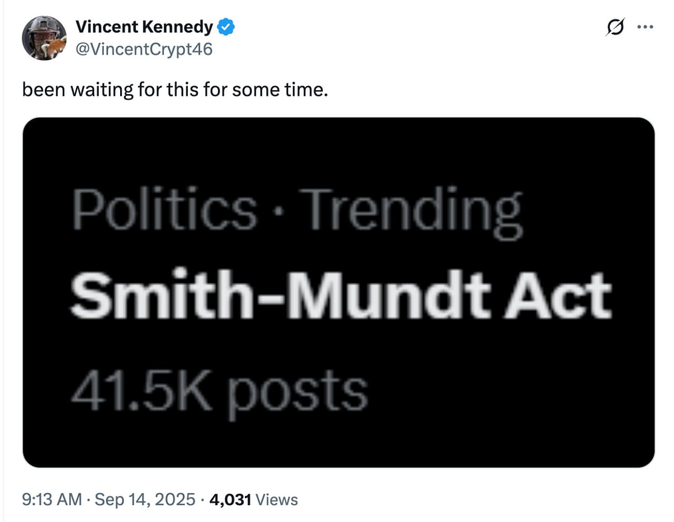This screenshot has width=674, height=522.
Task: Click the 'waiting' word in the post text
Action: (x=102, y=90)
